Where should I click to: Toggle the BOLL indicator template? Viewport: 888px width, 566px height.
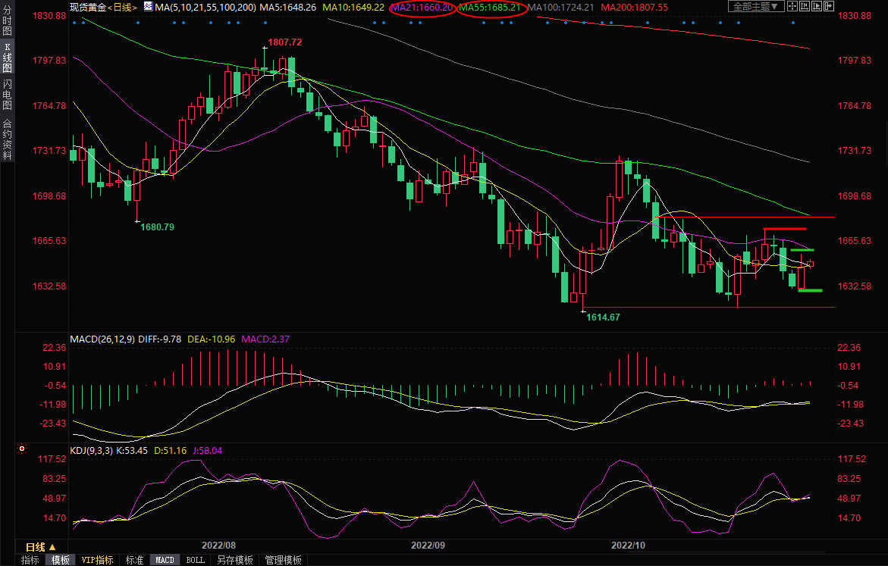[x=195, y=560]
